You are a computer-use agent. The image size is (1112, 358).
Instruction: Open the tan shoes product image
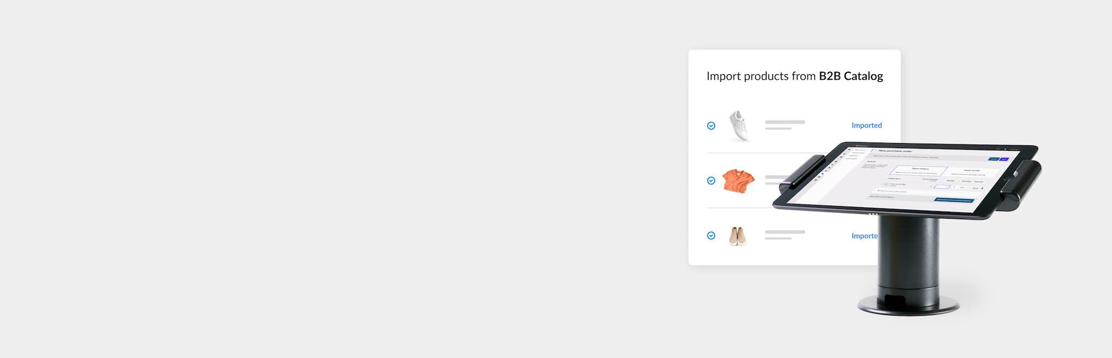tap(738, 236)
